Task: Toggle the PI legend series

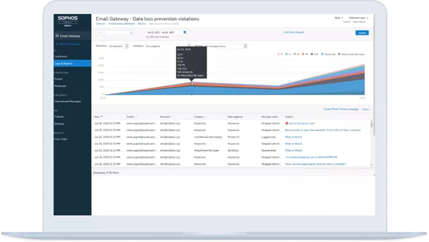Action: tap(280, 54)
